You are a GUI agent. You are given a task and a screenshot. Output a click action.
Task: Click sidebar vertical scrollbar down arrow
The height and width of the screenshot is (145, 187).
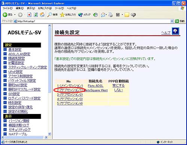[50, 134]
